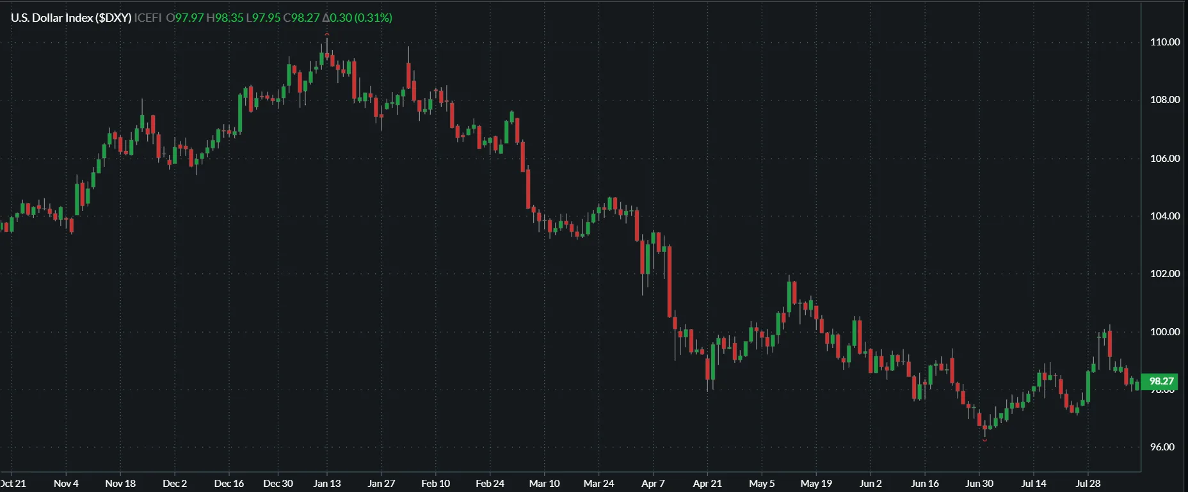
Task: Select the Apr 7 date on the time axis
Action: pyautogui.click(x=653, y=484)
